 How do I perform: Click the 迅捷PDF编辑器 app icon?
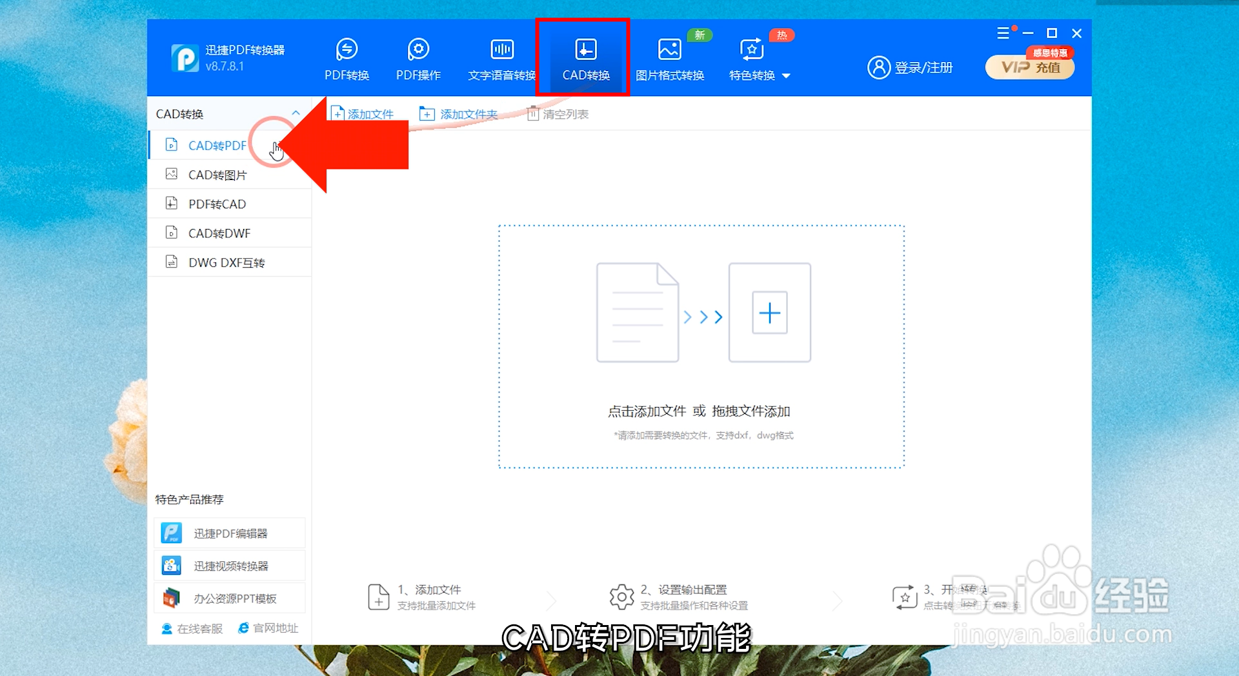171,533
